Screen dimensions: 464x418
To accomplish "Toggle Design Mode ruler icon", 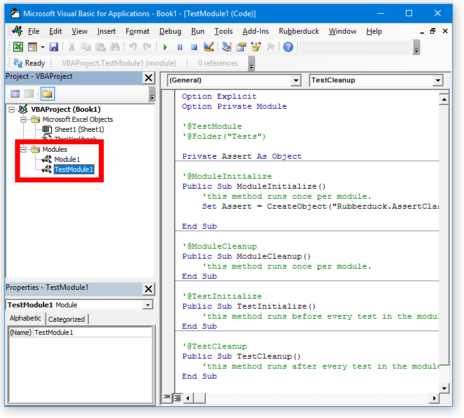I will 209,47.
